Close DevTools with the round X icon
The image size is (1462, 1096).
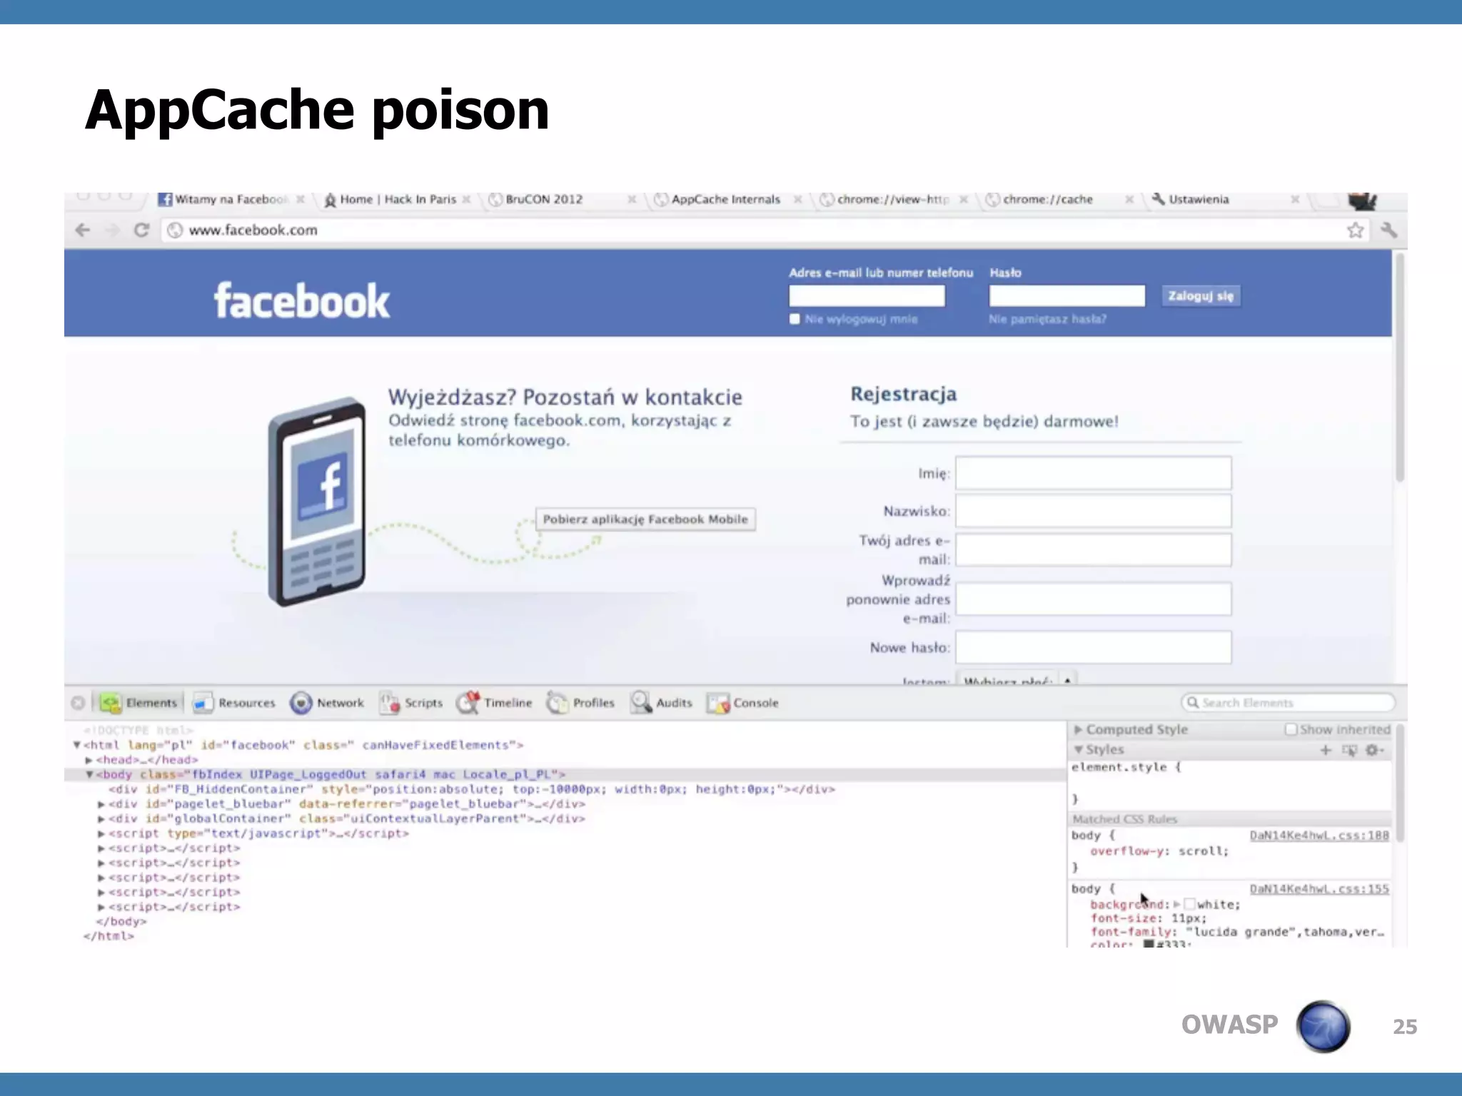78,703
